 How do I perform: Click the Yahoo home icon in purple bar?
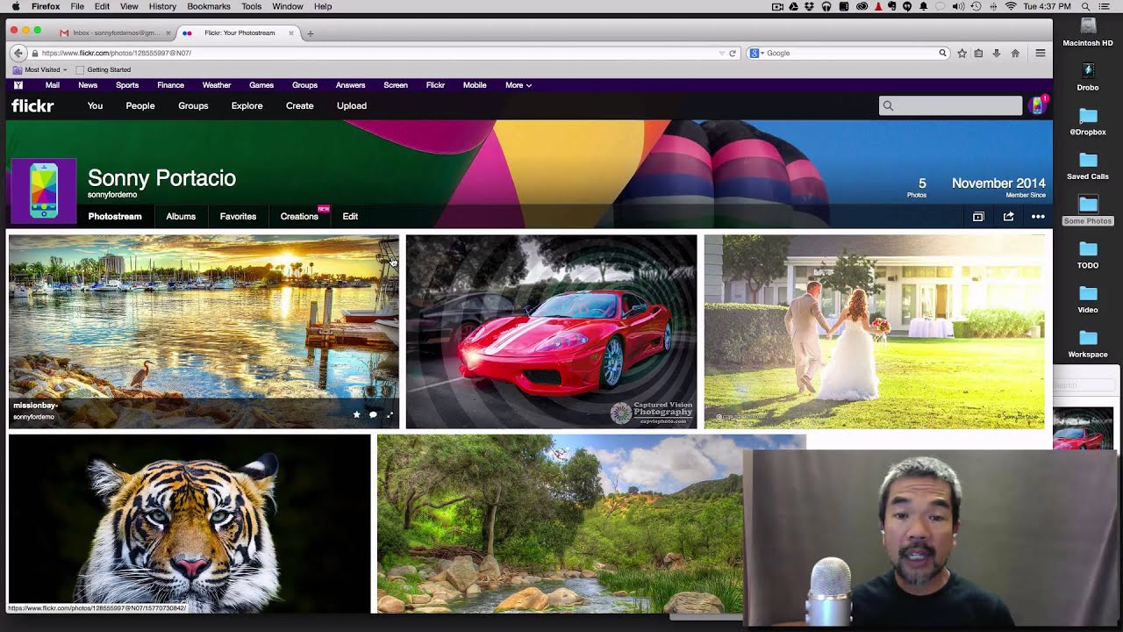pos(18,85)
